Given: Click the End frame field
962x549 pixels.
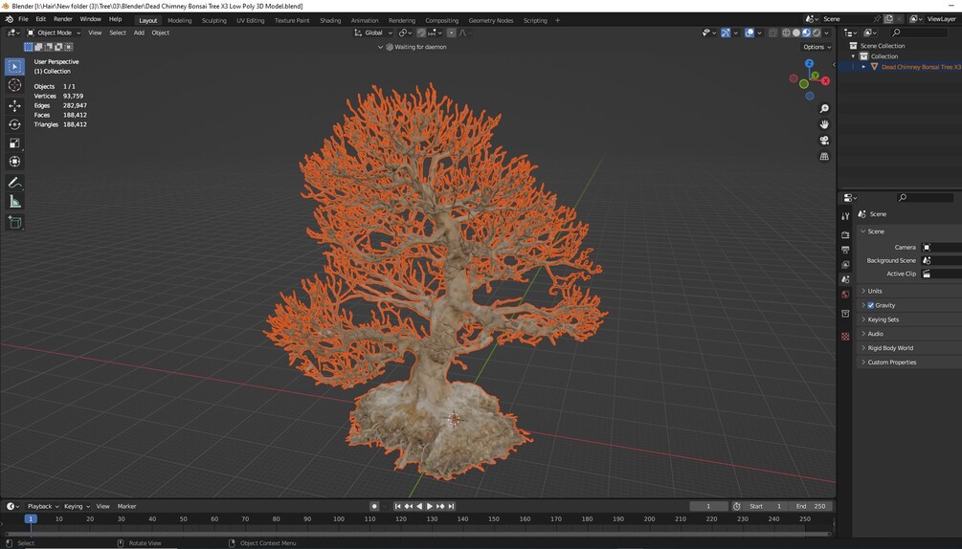Looking at the screenshot, I should coord(811,506).
